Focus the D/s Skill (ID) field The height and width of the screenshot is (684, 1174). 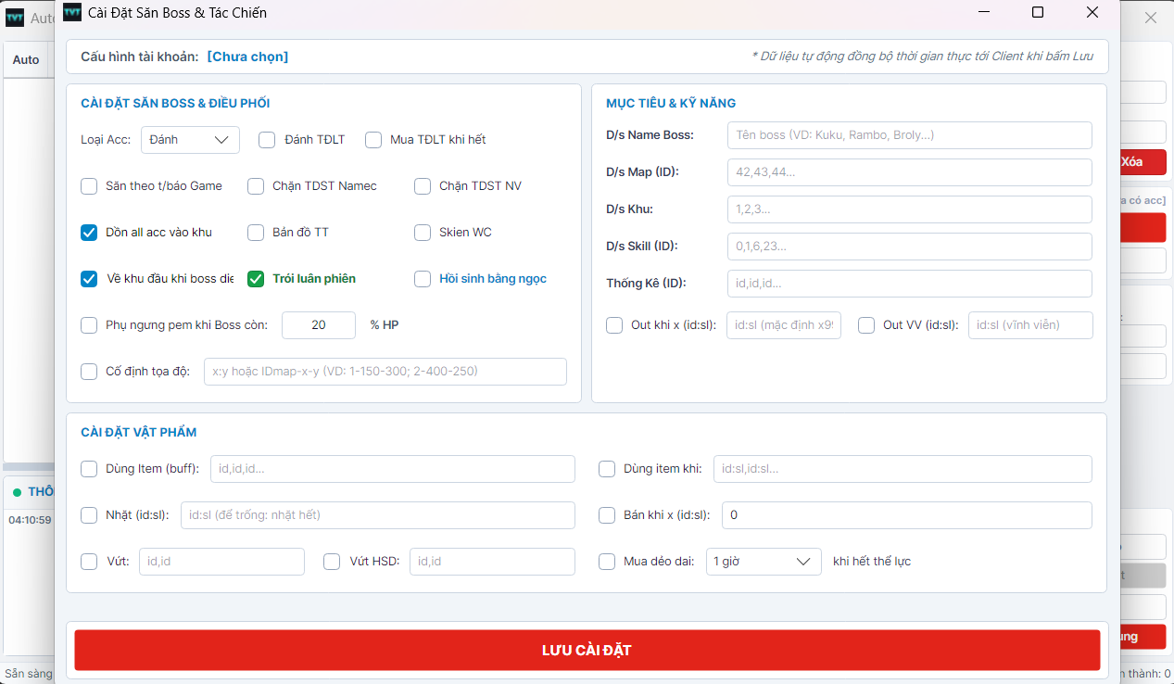point(910,247)
